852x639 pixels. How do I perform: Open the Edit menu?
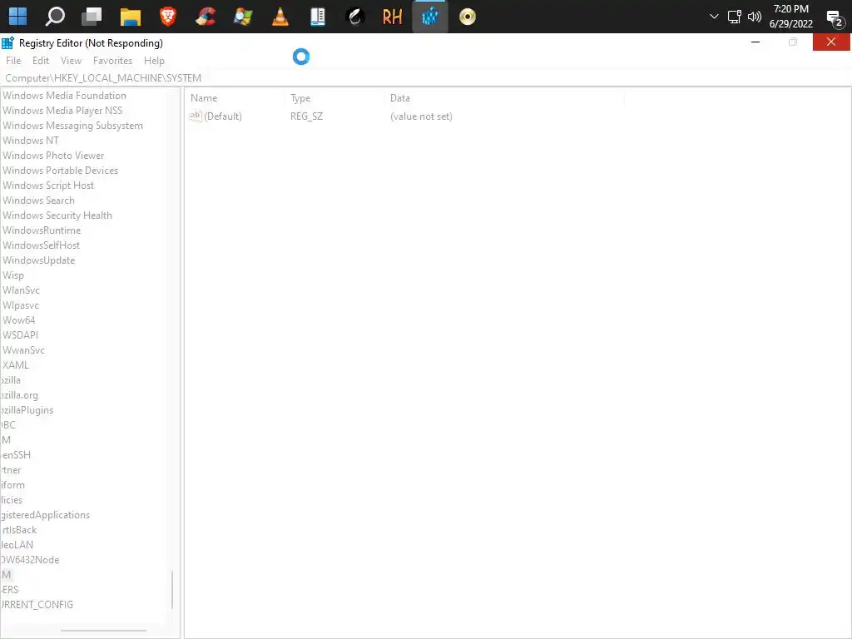(41, 61)
